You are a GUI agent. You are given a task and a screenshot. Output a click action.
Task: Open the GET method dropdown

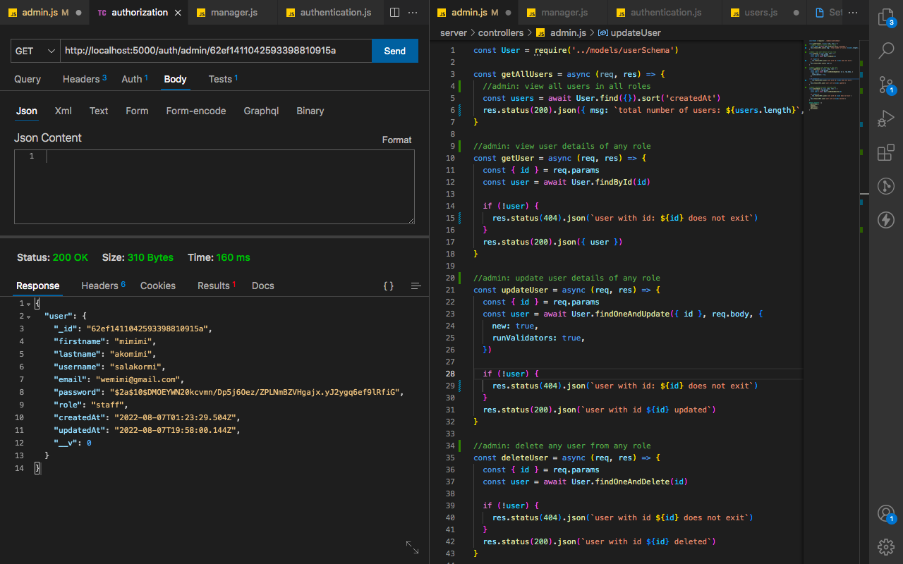pos(35,51)
